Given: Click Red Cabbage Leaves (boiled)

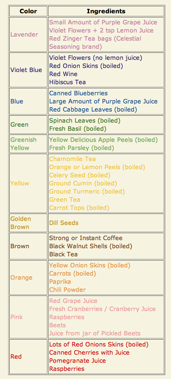Looking at the screenshot, I should [x=93, y=109].
